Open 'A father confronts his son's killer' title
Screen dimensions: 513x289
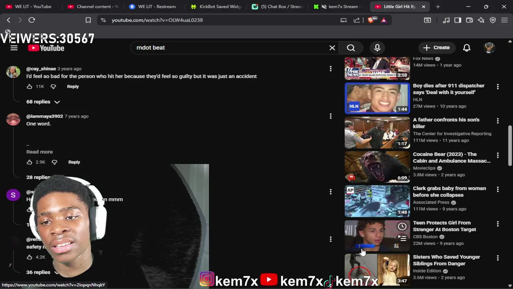point(446,123)
